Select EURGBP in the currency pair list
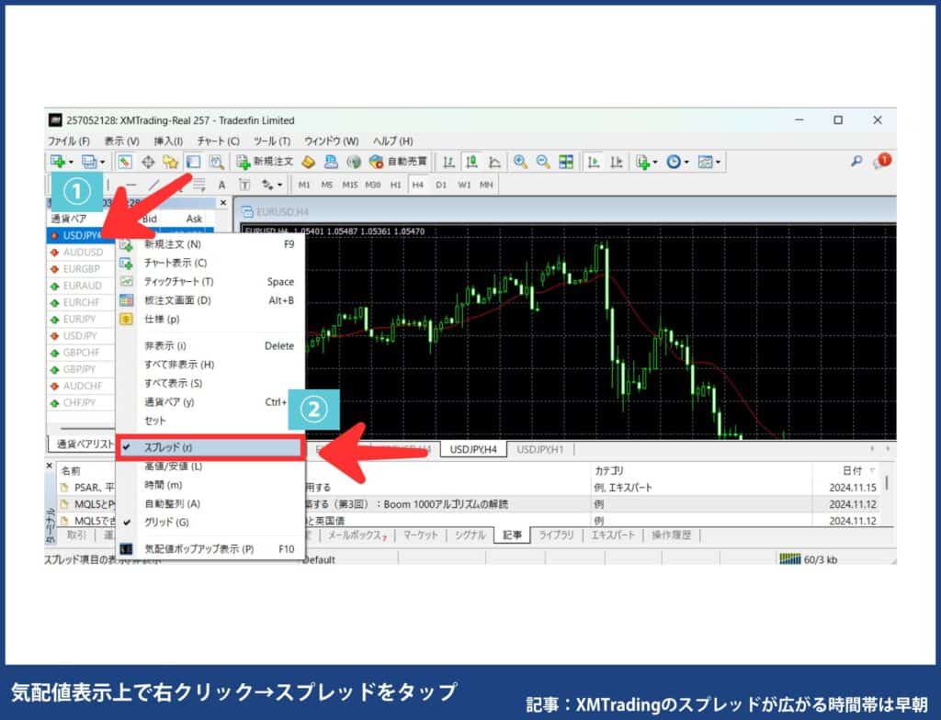 83,268
